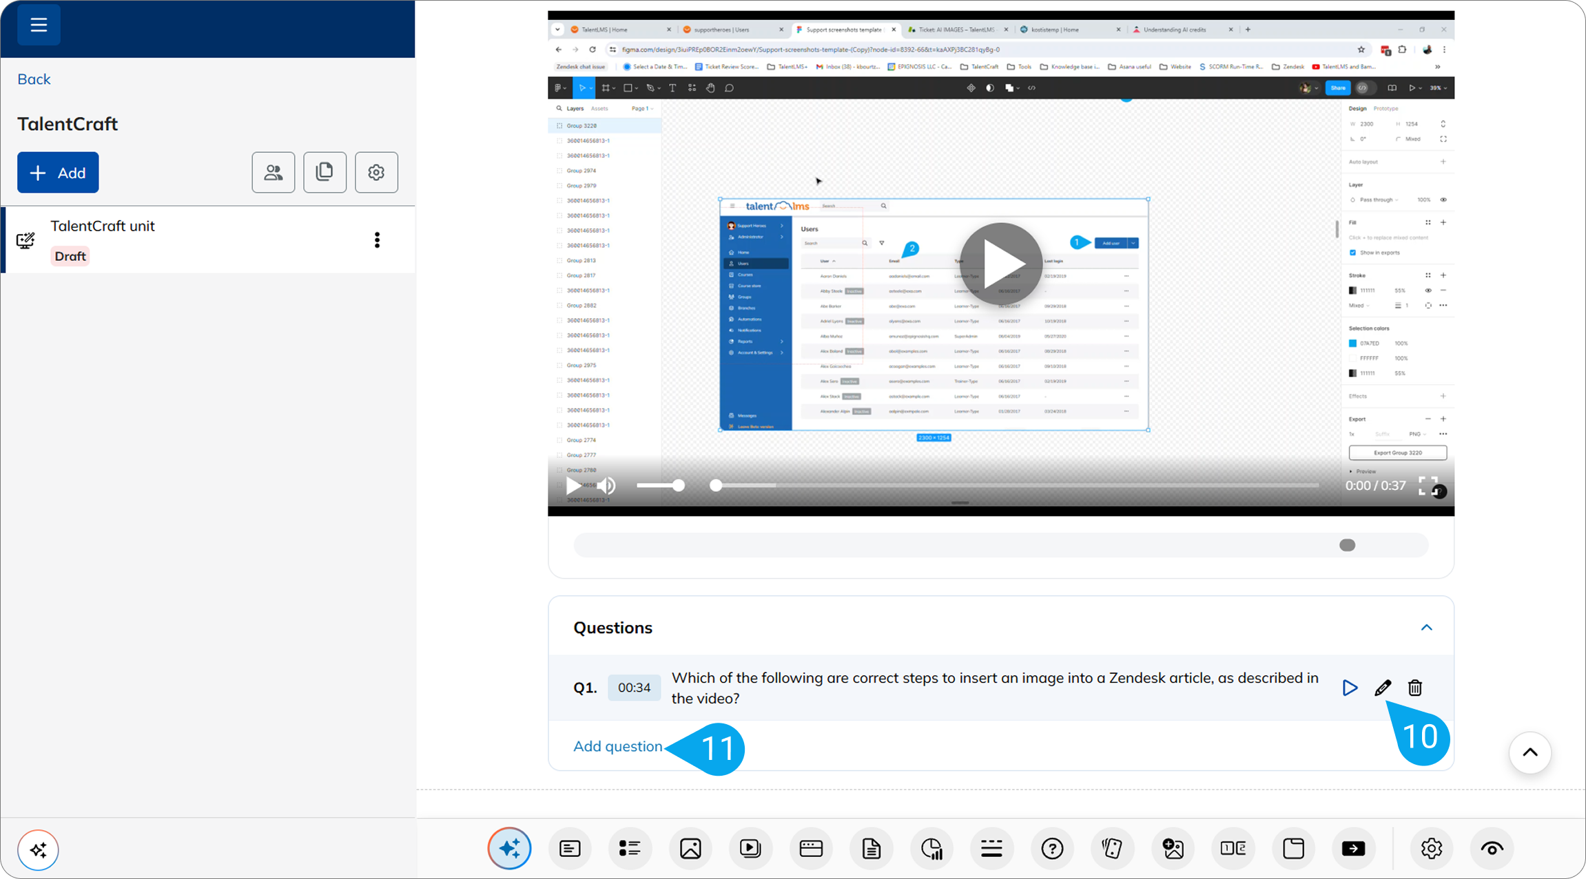The height and width of the screenshot is (879, 1586).
Task: Preview the unit with the eye icon
Action: pyautogui.click(x=1492, y=849)
